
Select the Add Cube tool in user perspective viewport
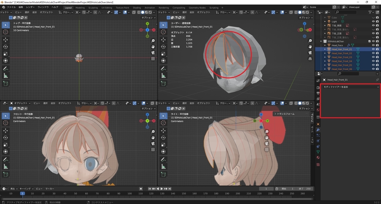[163, 83]
